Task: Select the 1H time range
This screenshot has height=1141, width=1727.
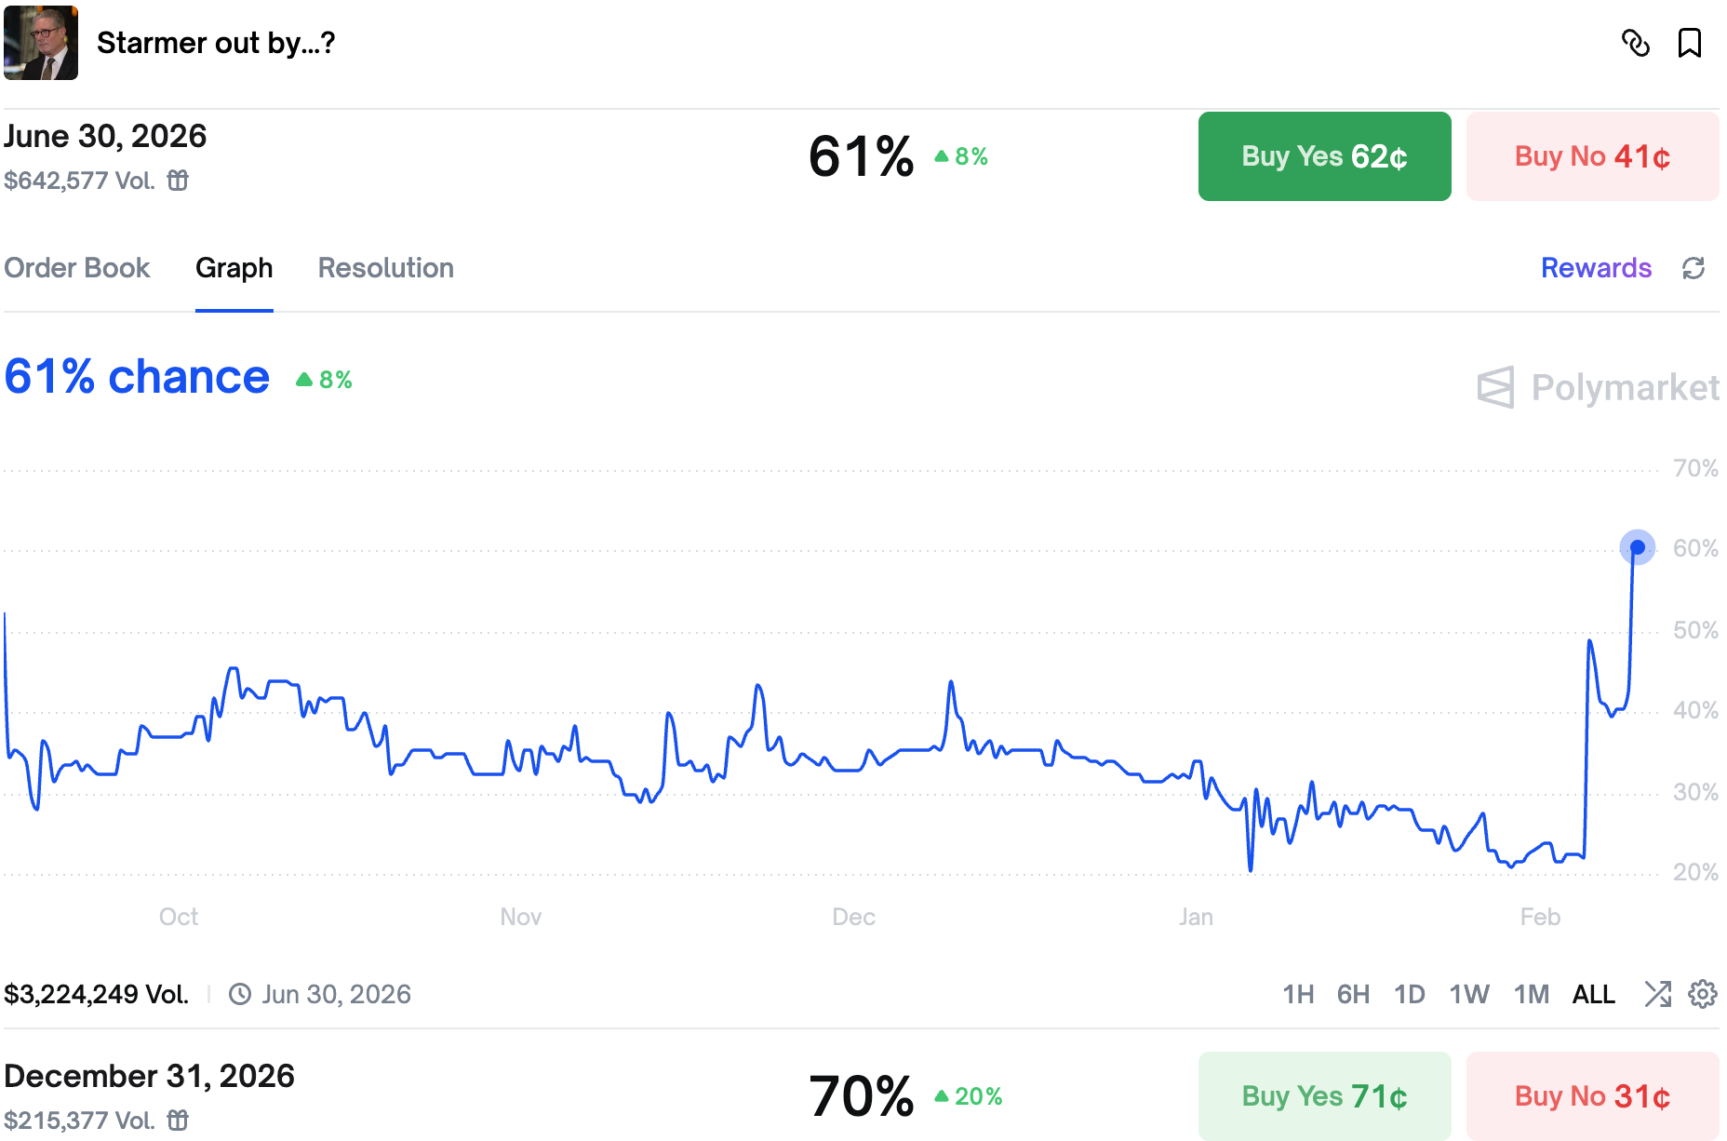Action: coord(1297,994)
